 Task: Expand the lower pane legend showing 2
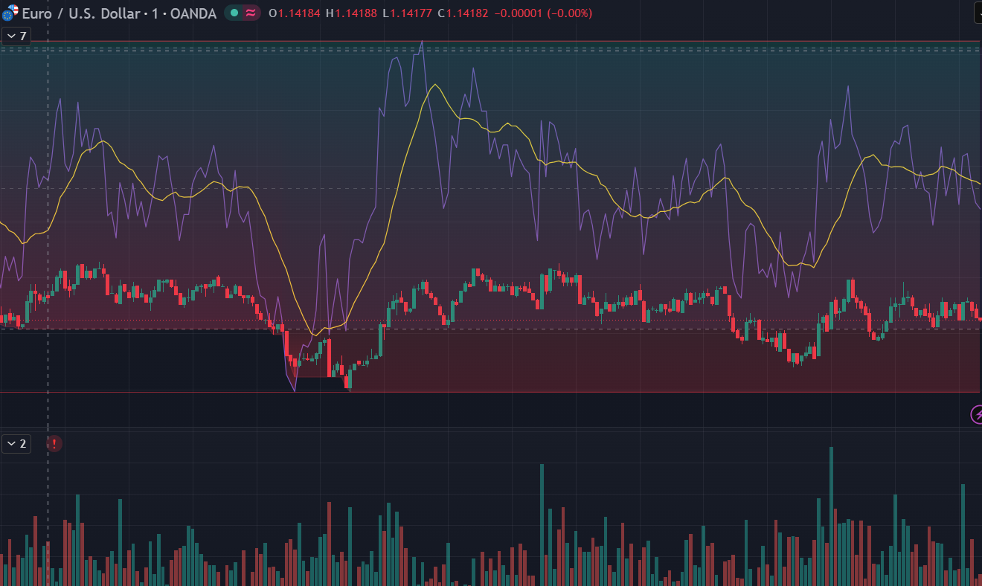(x=16, y=444)
